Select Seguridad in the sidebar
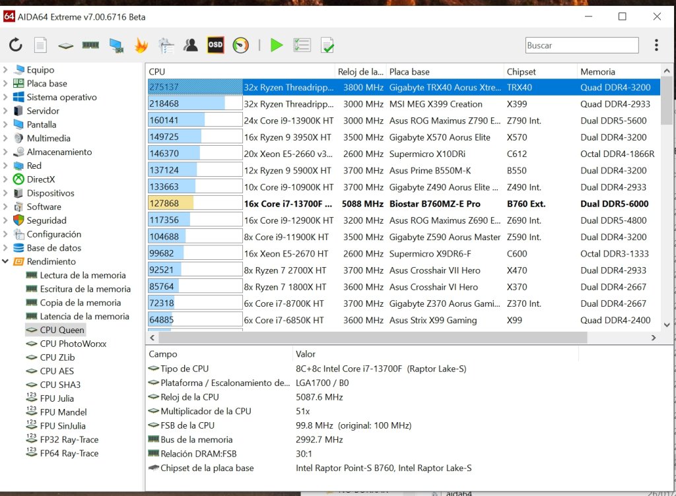The image size is (676, 496). click(47, 220)
